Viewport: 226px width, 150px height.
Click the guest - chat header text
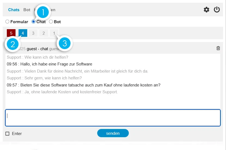click(x=37, y=49)
